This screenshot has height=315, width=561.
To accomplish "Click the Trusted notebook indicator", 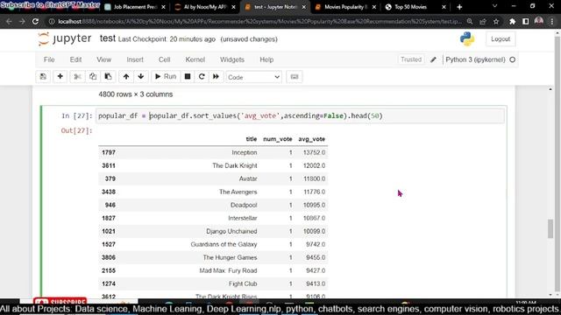I will tap(411, 59).
